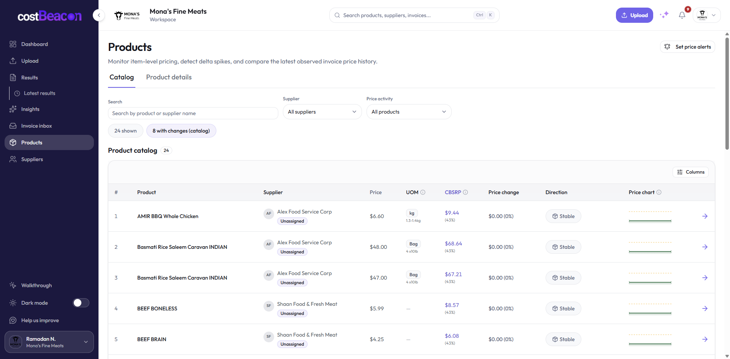Image resolution: width=730 pixels, height=359 pixels.
Task: Open the All products price activity dropdown
Action: pyautogui.click(x=409, y=112)
